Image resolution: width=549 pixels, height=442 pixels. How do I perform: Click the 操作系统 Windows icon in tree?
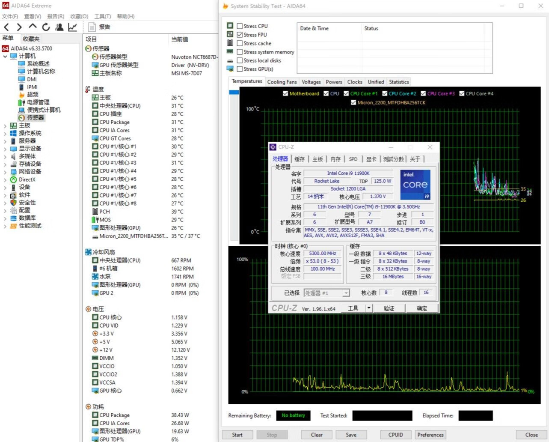pos(13,133)
